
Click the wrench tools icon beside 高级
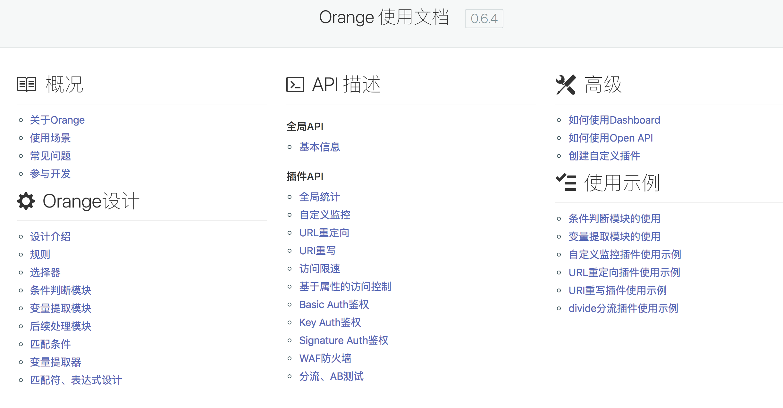pos(566,85)
